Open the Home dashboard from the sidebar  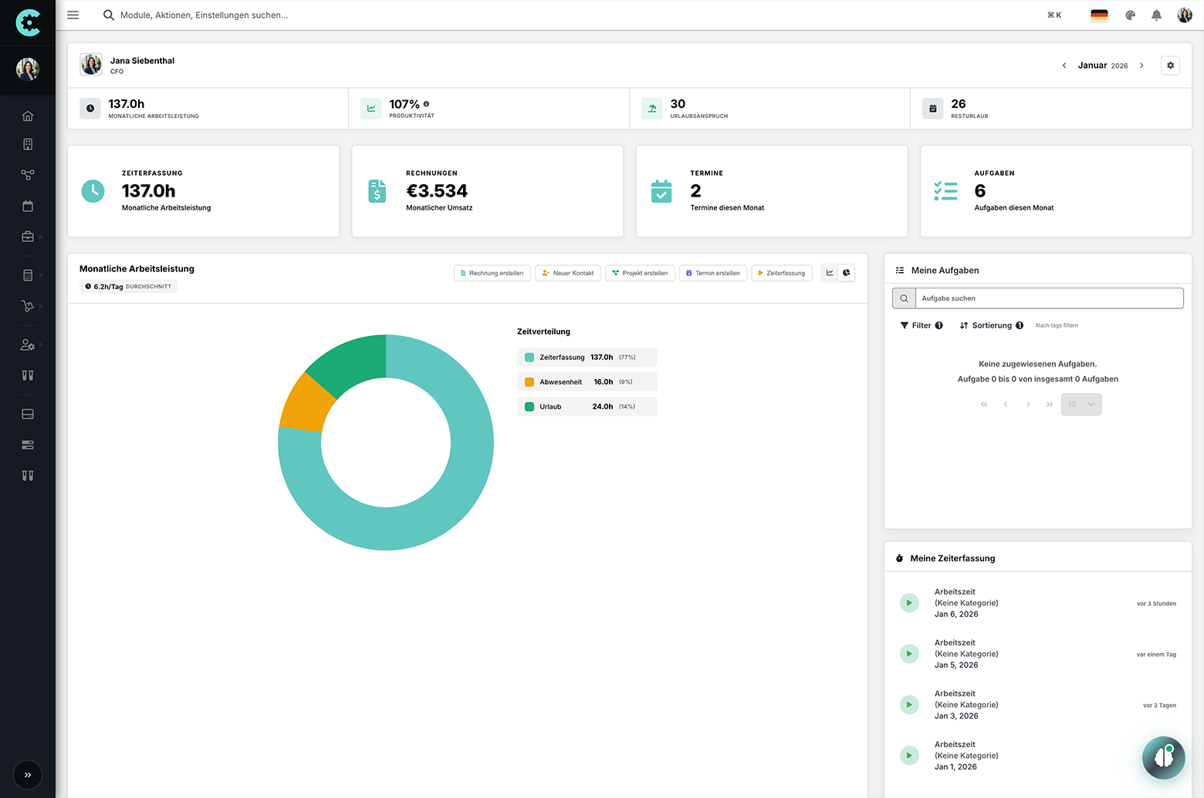click(27, 116)
